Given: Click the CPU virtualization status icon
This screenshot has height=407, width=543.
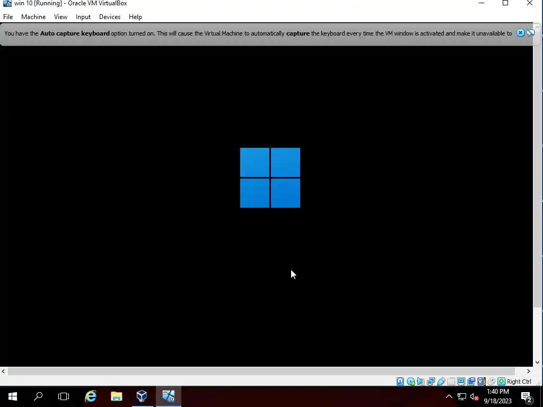Looking at the screenshot, I should pyautogui.click(x=481, y=382).
